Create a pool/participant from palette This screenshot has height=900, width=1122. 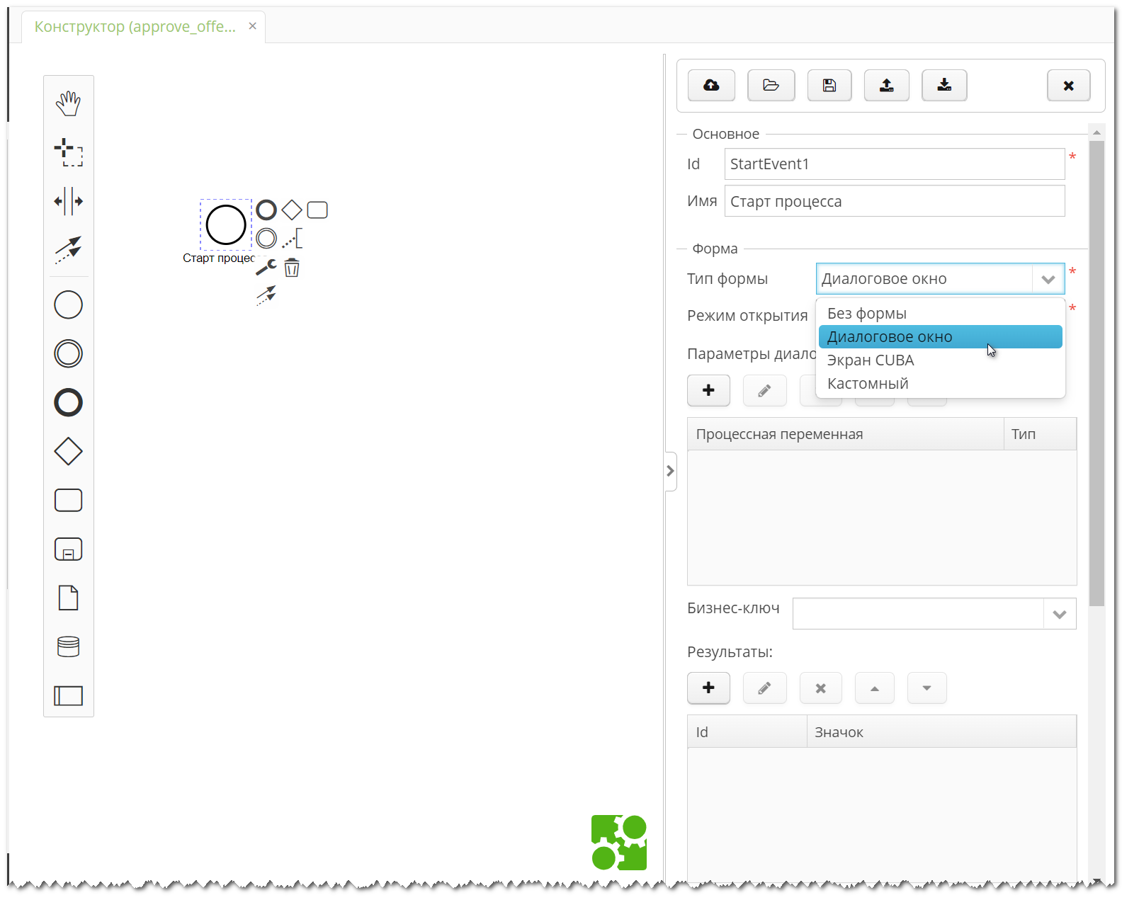(x=69, y=695)
